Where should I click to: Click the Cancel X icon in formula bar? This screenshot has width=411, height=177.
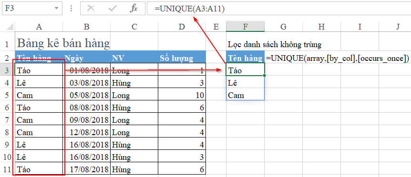91,9
